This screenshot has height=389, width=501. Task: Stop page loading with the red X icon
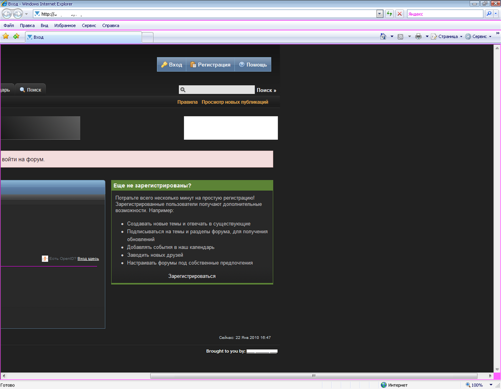(399, 14)
